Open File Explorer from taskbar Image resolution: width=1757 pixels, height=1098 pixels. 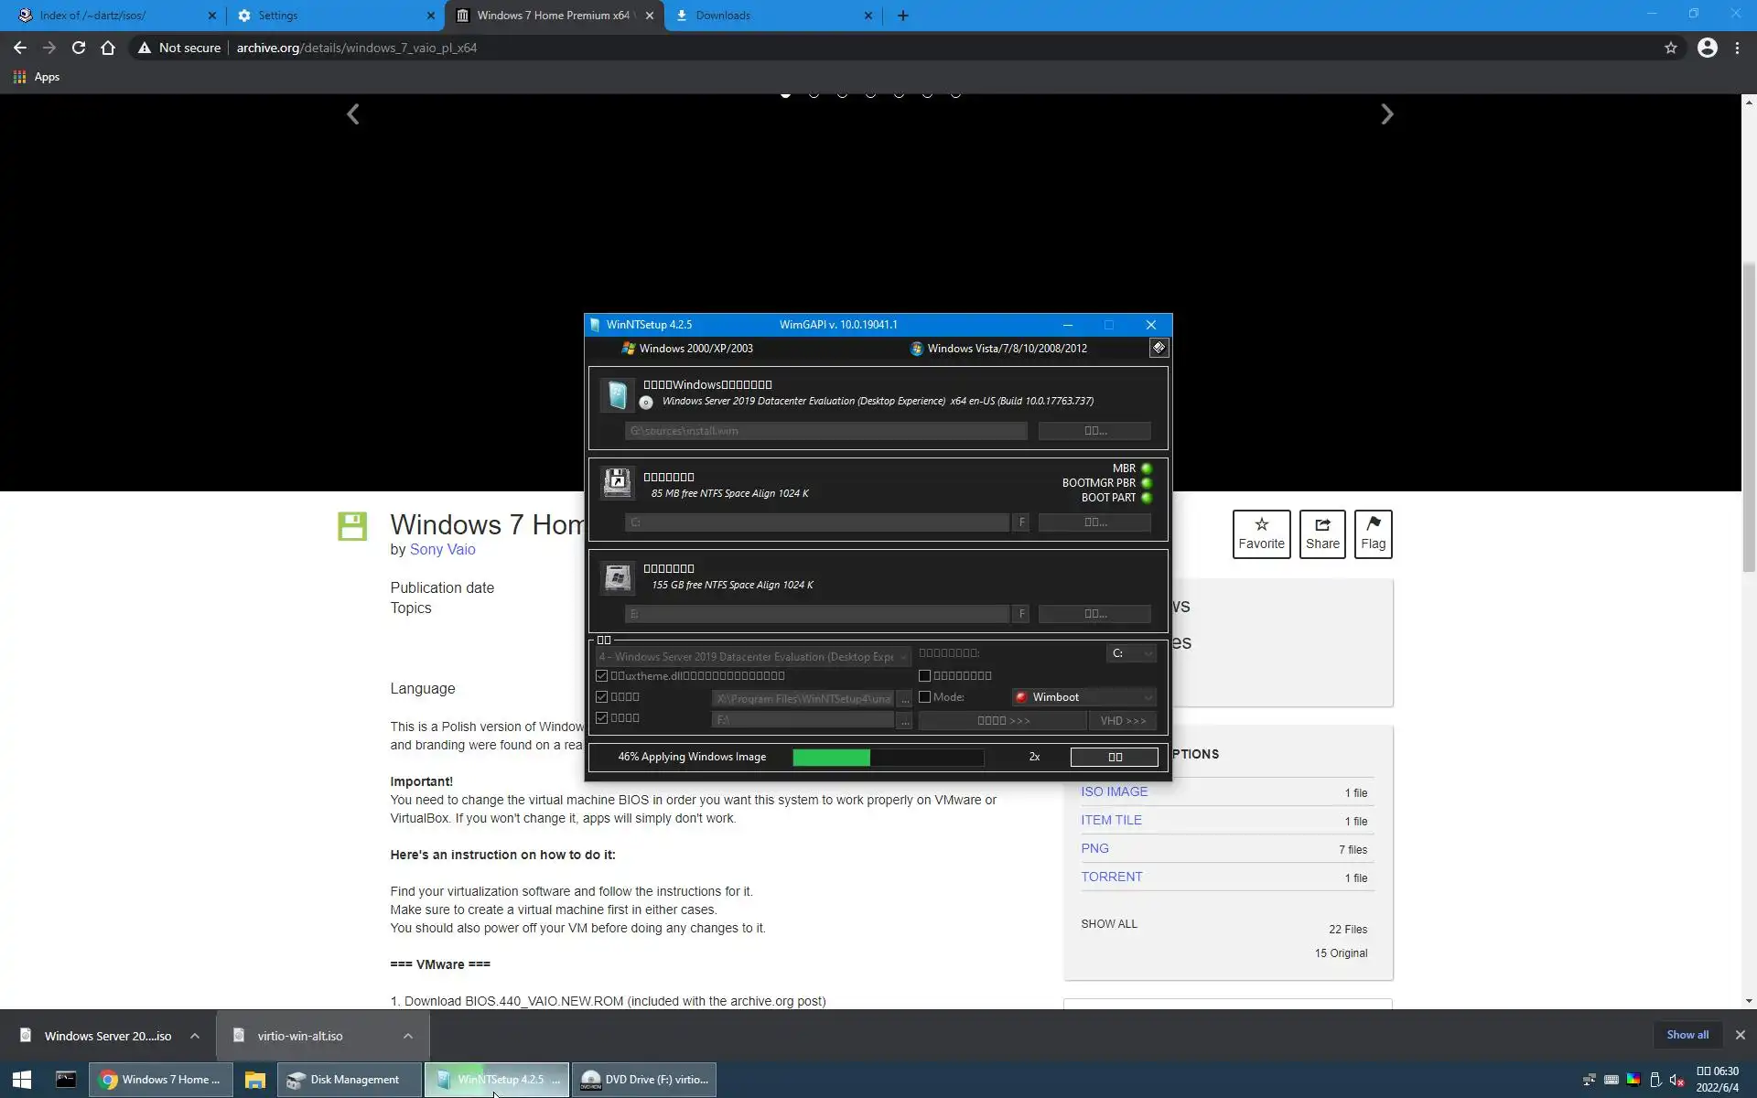(254, 1080)
